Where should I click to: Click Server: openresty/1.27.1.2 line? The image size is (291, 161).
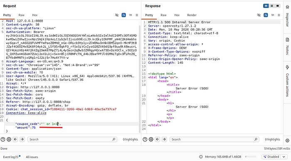(172, 26)
